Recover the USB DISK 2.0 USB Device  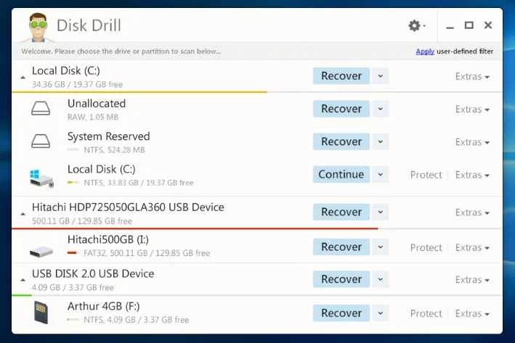[x=341, y=279]
